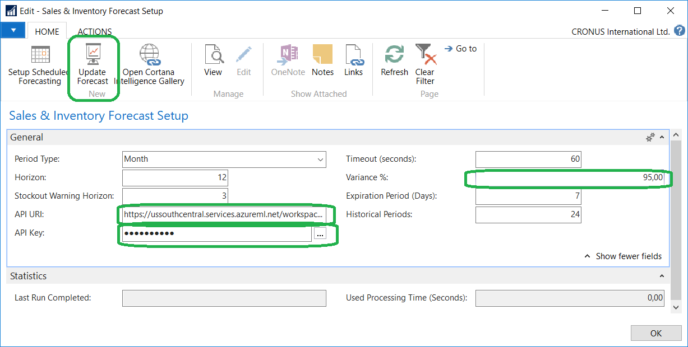This screenshot has width=688, height=347.
Task: Open the Links attachment
Action: pos(353,55)
